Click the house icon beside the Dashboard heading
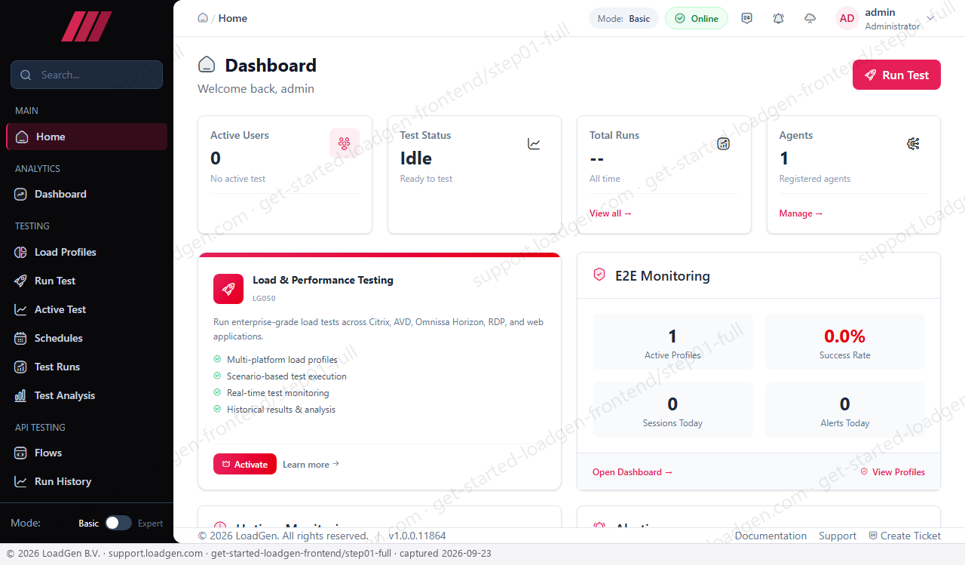This screenshot has width=965, height=565. point(207,65)
